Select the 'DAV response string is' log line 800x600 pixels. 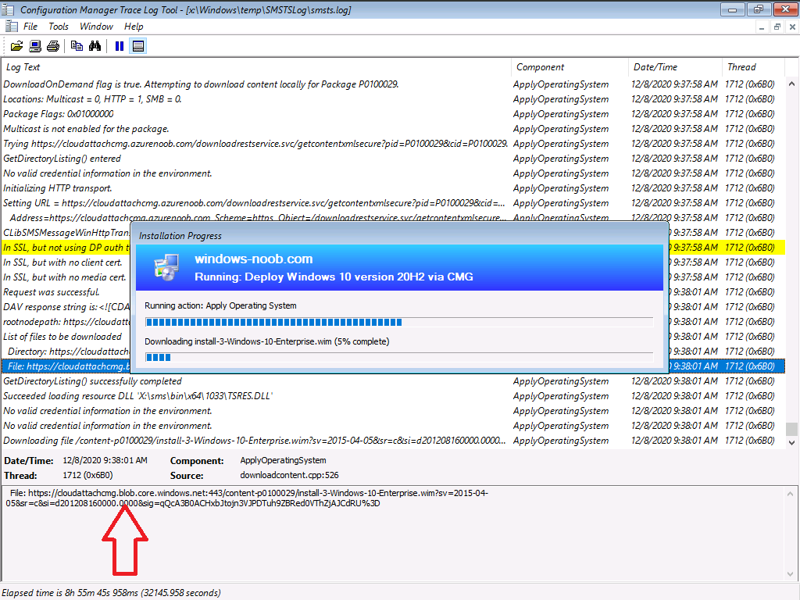coord(66,306)
